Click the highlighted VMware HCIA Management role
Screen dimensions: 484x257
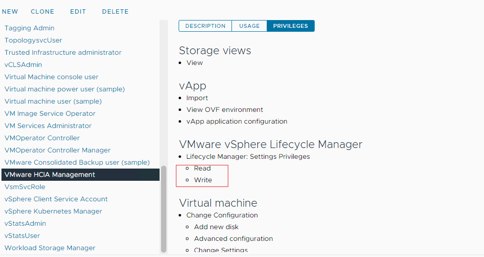[x=50, y=175]
